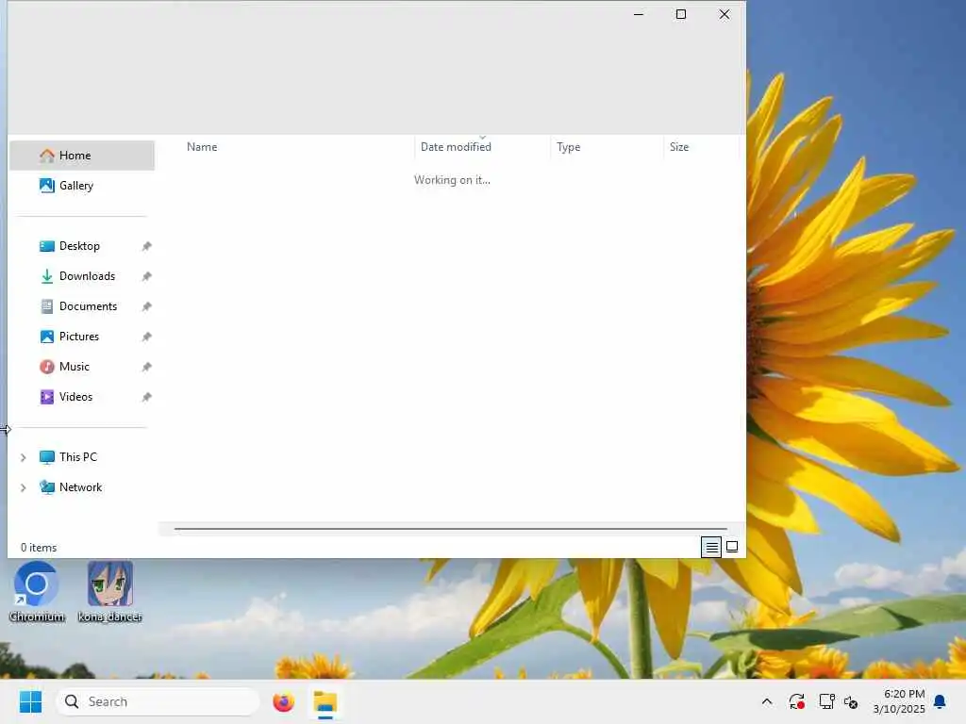This screenshot has height=724, width=966.
Task: Open the Windows Start menu
Action: click(30, 701)
